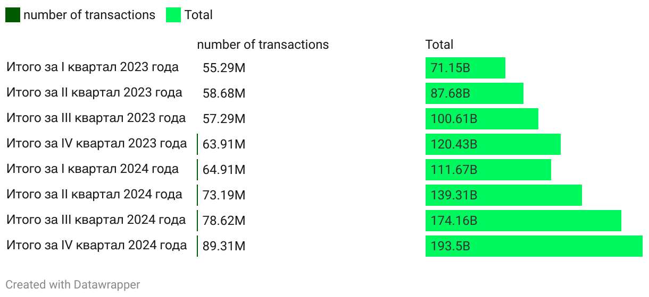
Task: Click row label 'Итого за I квартал 2023 года'
Action: [x=93, y=67]
